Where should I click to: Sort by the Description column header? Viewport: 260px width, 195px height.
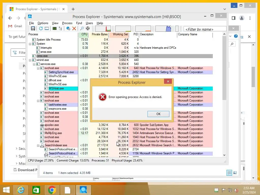coord(158,34)
